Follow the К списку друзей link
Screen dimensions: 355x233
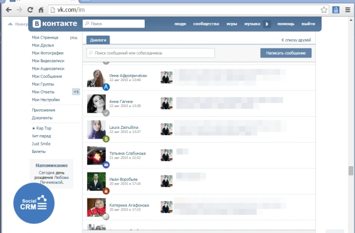tap(296, 40)
